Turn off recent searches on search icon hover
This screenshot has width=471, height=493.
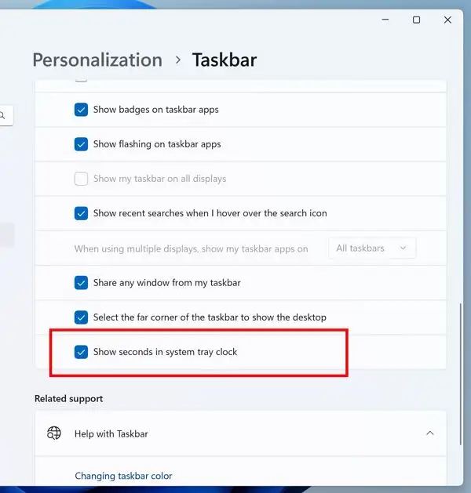click(81, 213)
